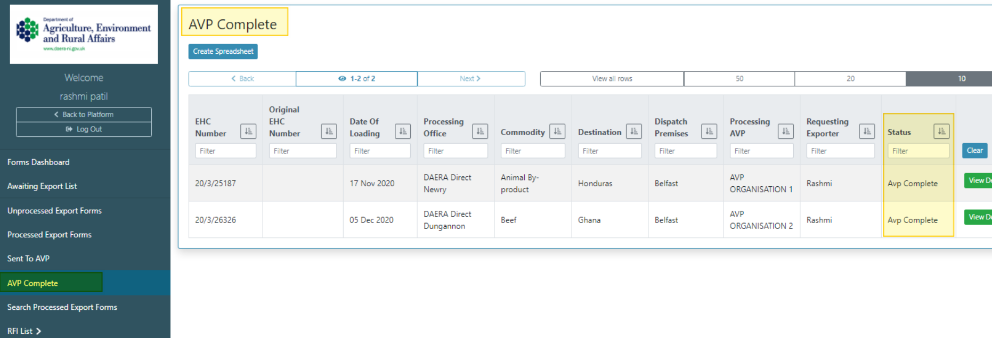The image size is (992, 338).
Task: Sort by Processing Office column
Action: pos(480,131)
